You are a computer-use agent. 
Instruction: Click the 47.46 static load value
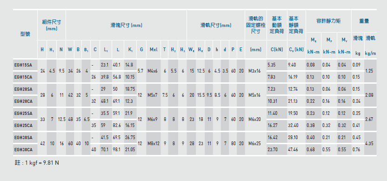pyautogui.click(x=293, y=150)
